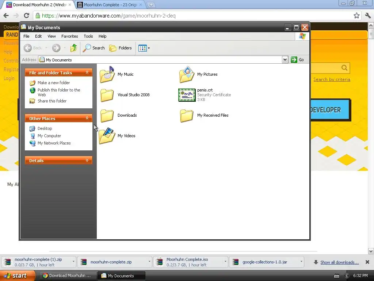Click the Up one level toolbar icon
374x281 pixels.
(74, 48)
